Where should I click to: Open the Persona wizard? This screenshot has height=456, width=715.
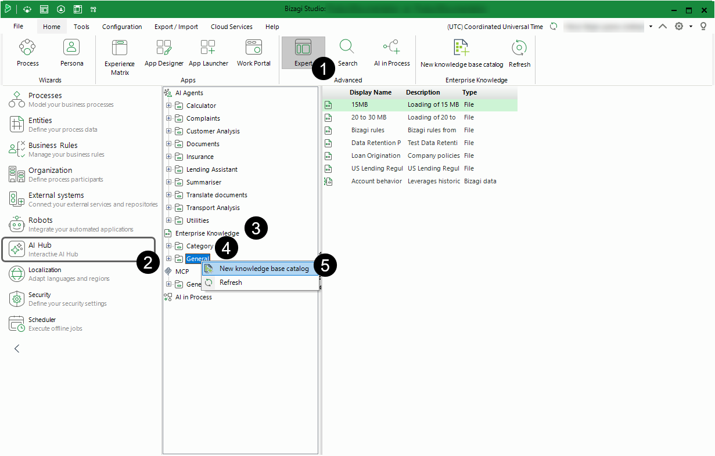71,53
